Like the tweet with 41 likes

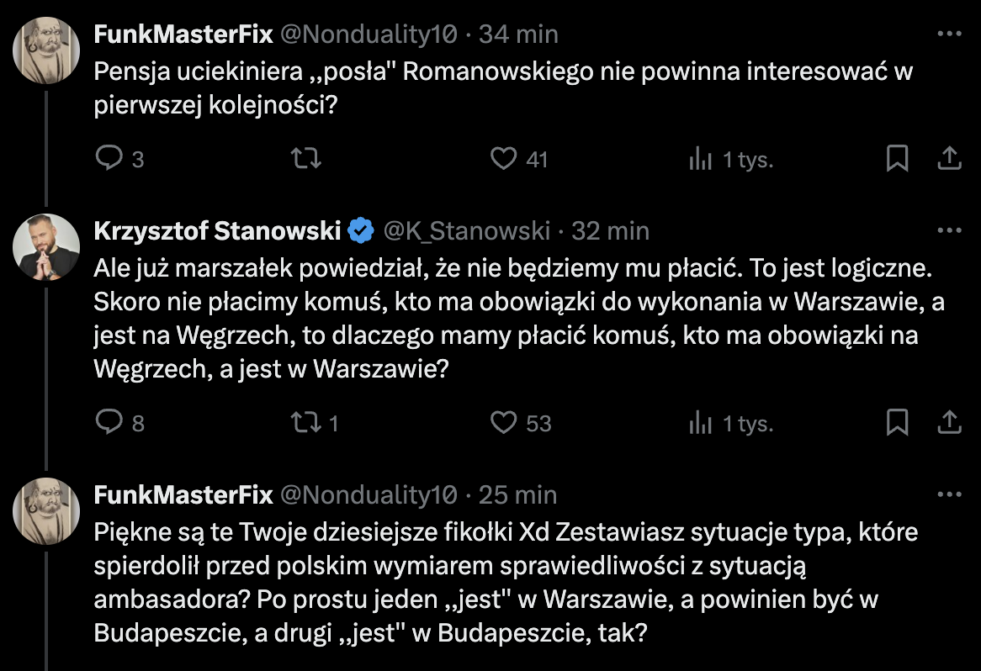tap(504, 158)
